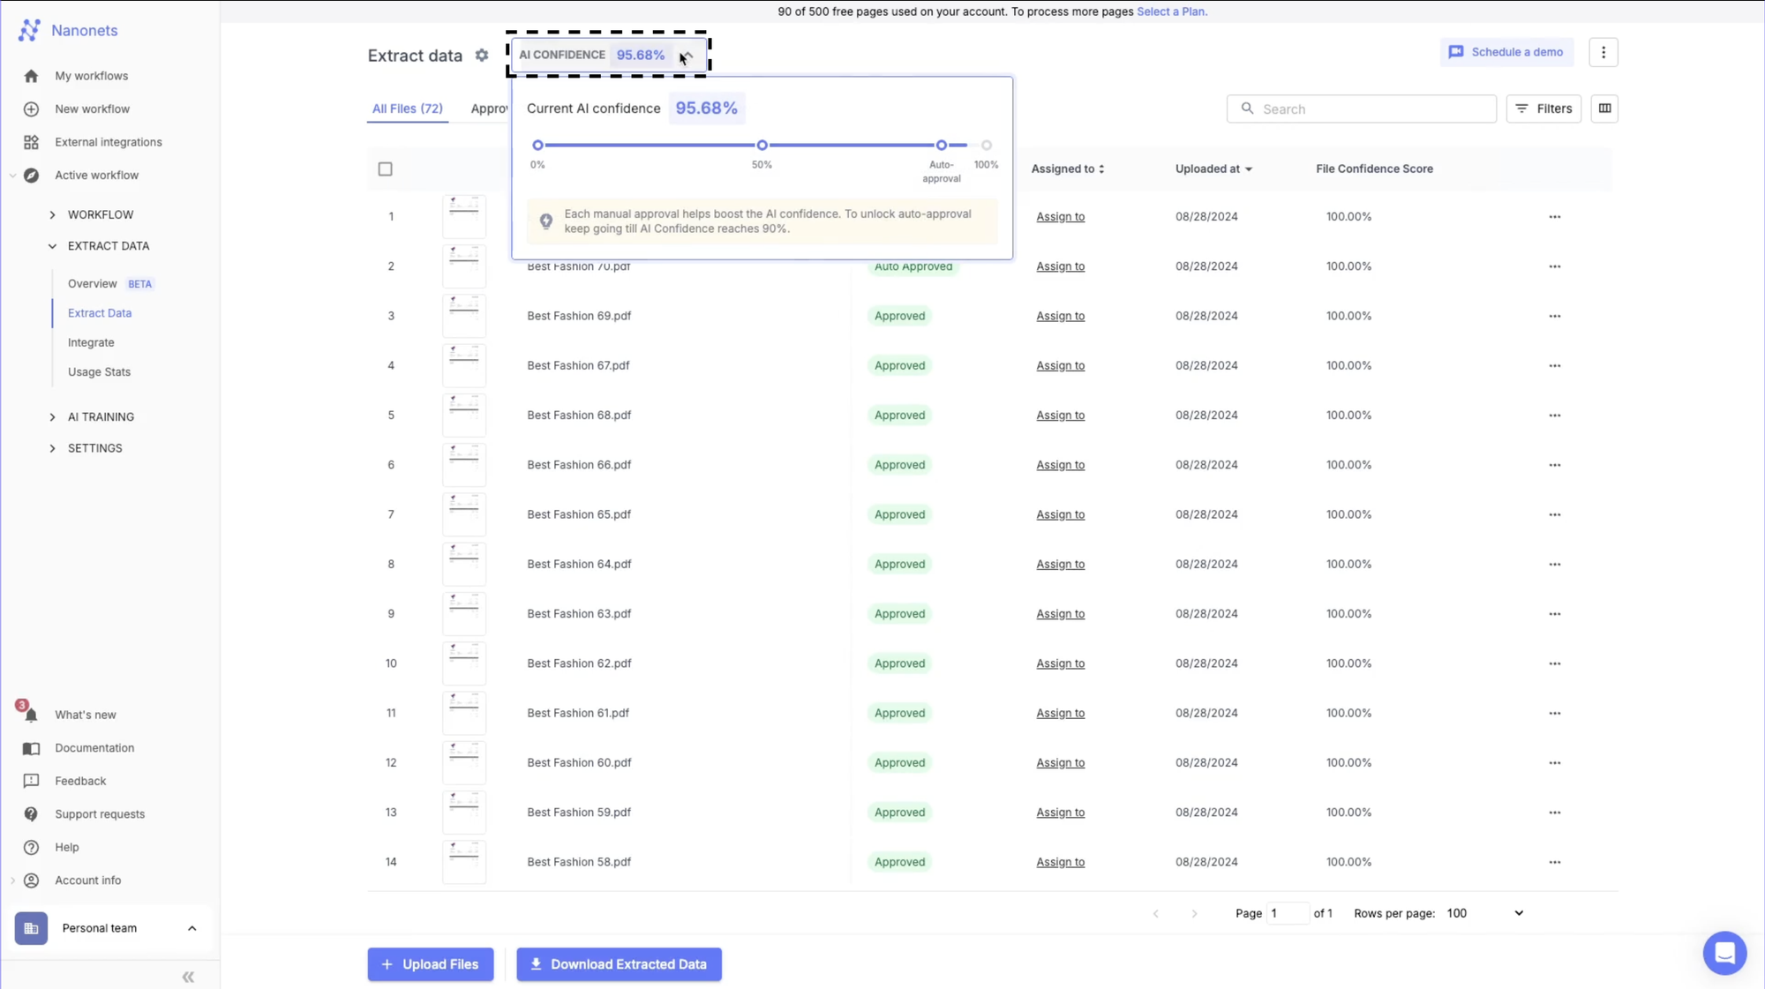Open the three-dot overflow menu top right
Screen dimensions: 1765x989
tap(1604, 52)
